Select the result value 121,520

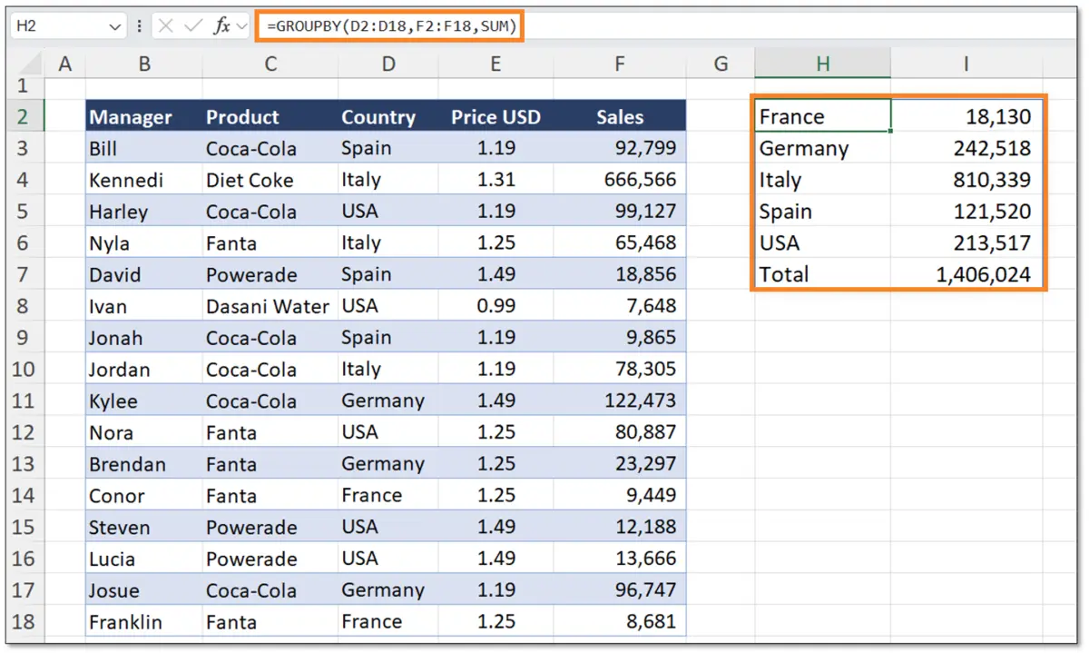coord(966,211)
